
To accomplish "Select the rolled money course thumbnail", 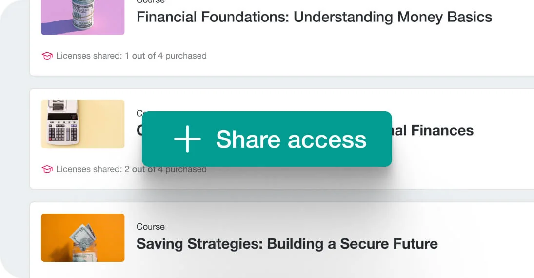I will point(82,17).
